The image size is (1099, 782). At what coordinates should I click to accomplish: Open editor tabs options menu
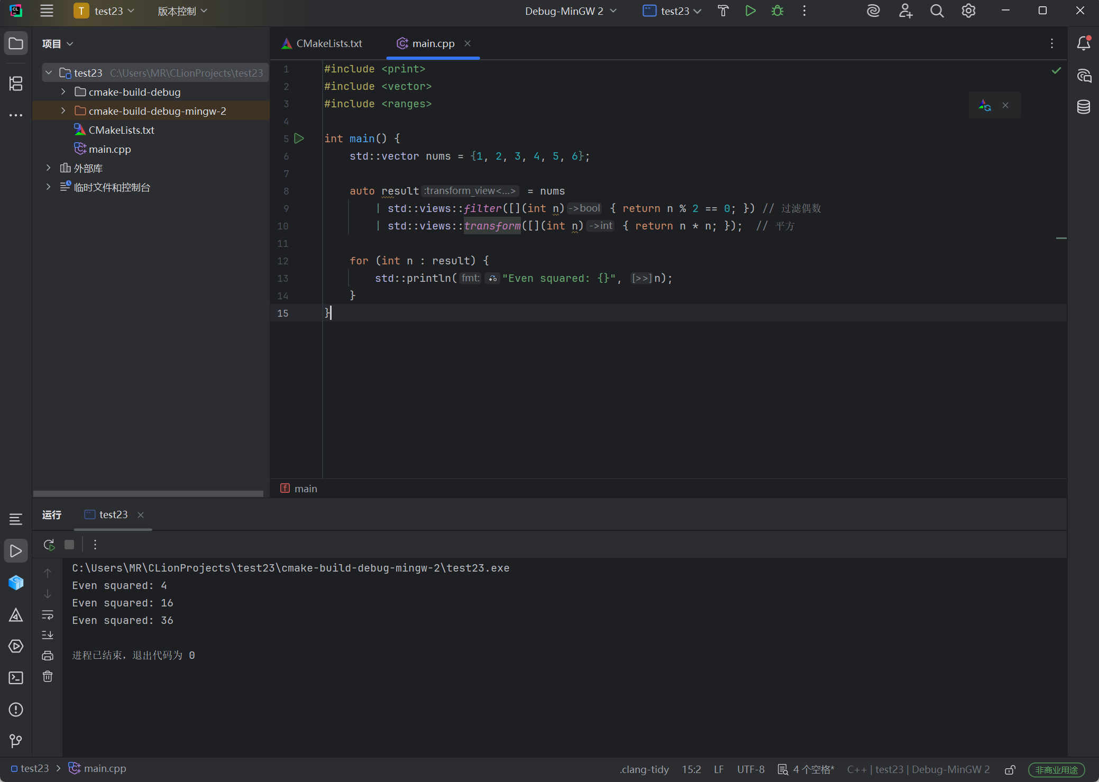click(1051, 43)
